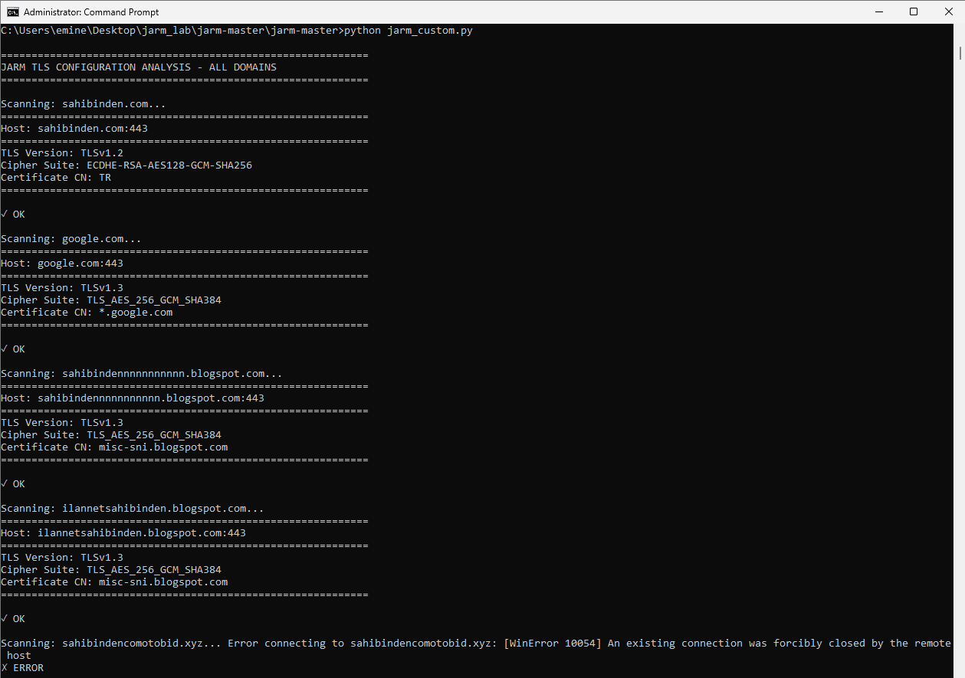Click the 'OK' line below the sahibinden.com result
The width and height of the screenshot is (965, 678).
point(13,215)
